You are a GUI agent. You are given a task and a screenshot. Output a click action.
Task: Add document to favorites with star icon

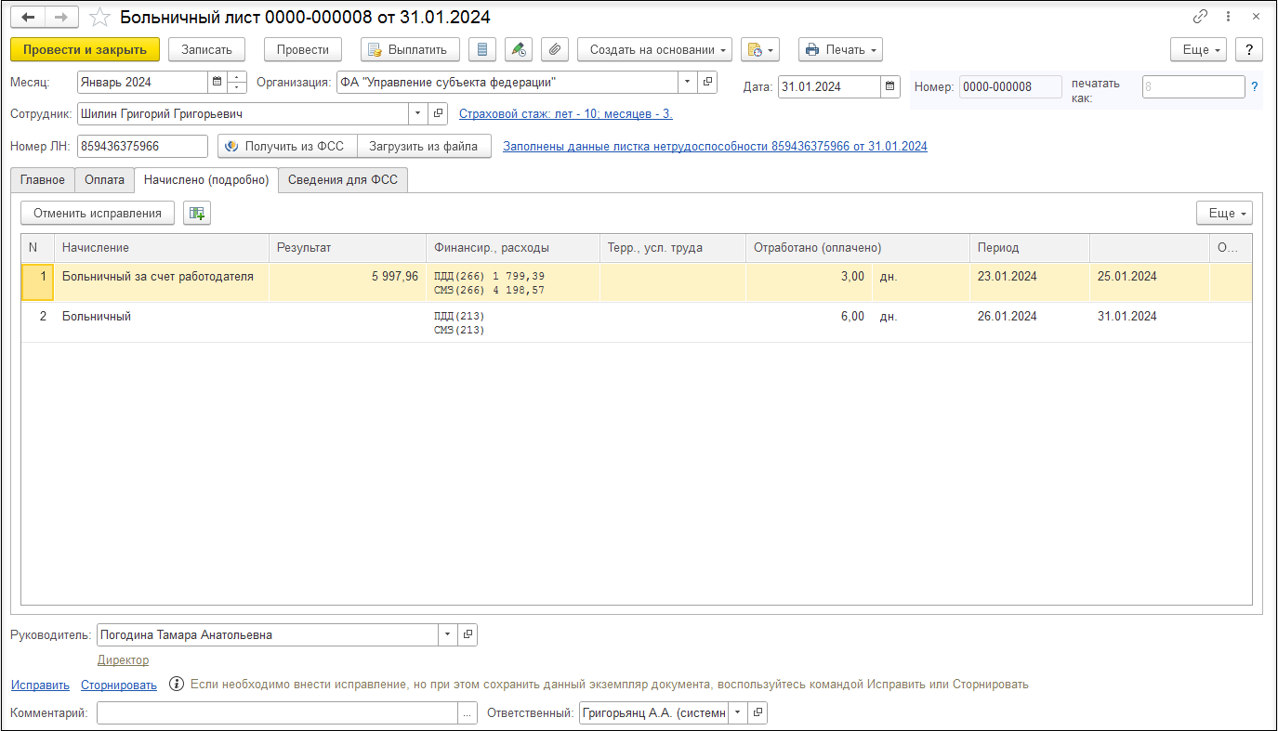coord(99,18)
